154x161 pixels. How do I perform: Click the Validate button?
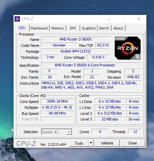pos(107,143)
